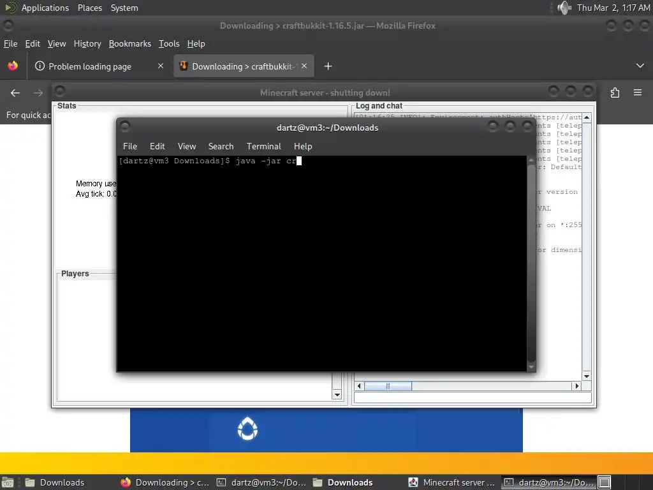Open Firefox Tools menu
Image resolution: width=653 pixels, height=490 pixels.
[x=168, y=44]
